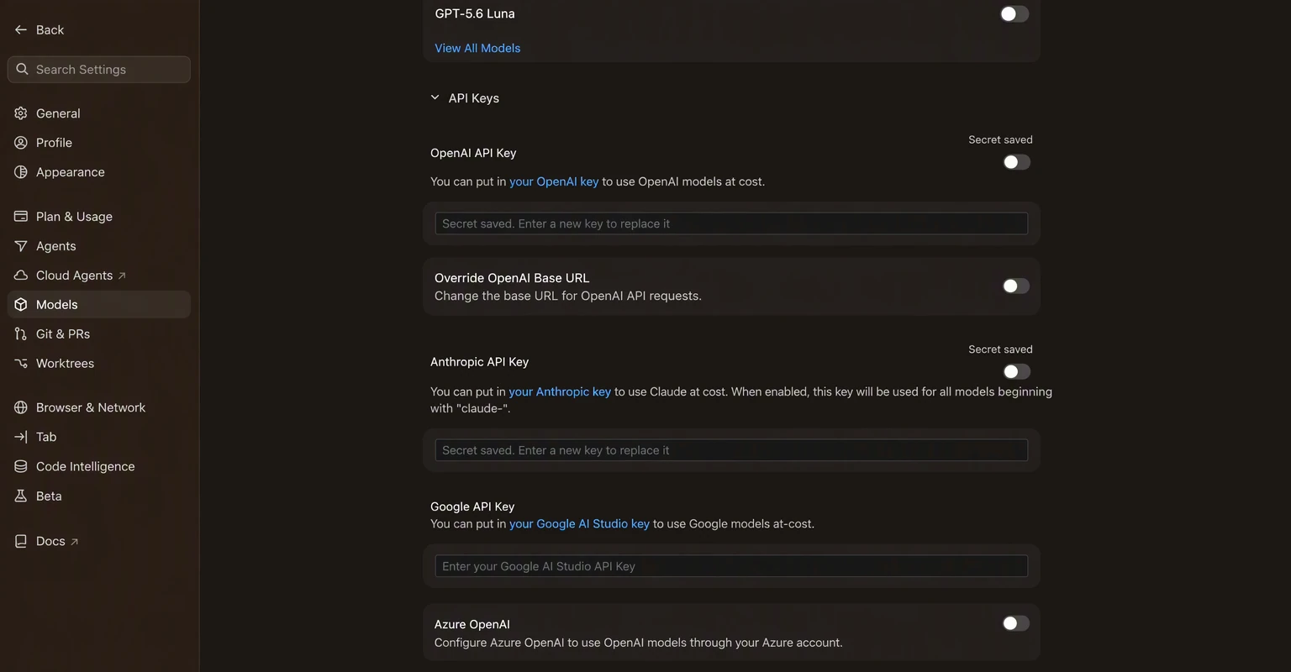The image size is (1291, 672).
Task: Click the search magnifier icon
Action: click(23, 69)
